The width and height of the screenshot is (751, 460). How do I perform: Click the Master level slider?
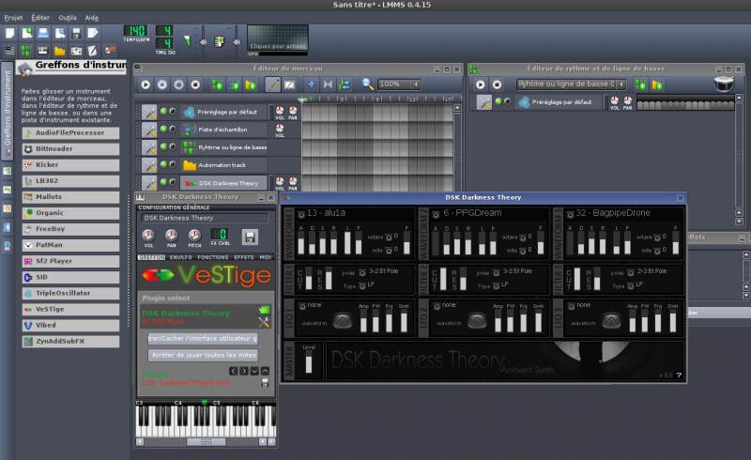click(x=310, y=360)
